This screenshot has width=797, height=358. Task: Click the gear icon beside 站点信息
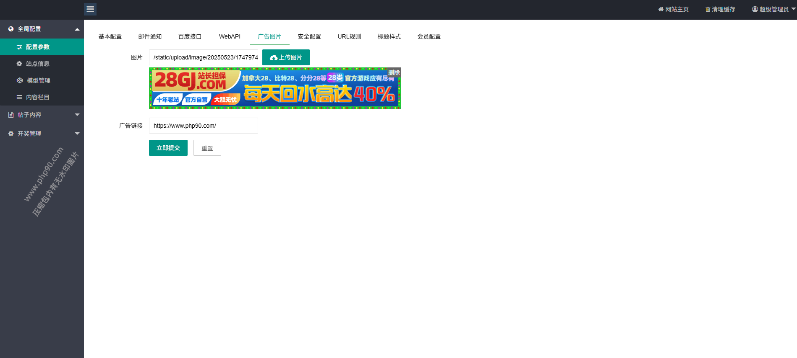point(19,64)
